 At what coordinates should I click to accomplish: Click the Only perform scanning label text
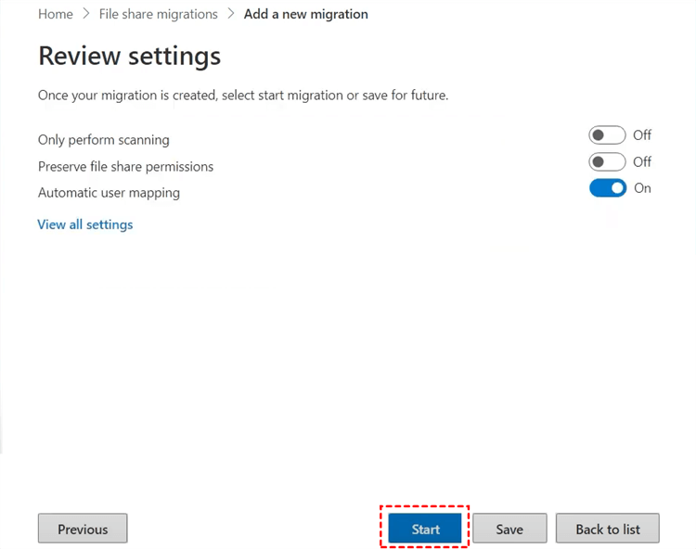[104, 140]
